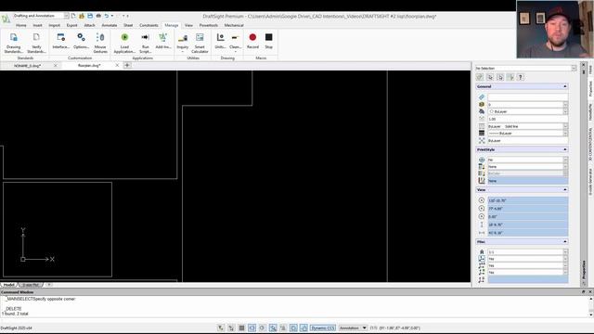Click the Command Window scrollbar down arrow
The height and width of the screenshot is (334, 594).
pyautogui.click(x=591, y=315)
